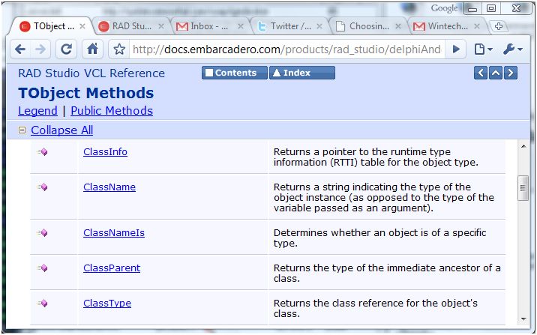Go back with browser back arrow

coord(20,49)
